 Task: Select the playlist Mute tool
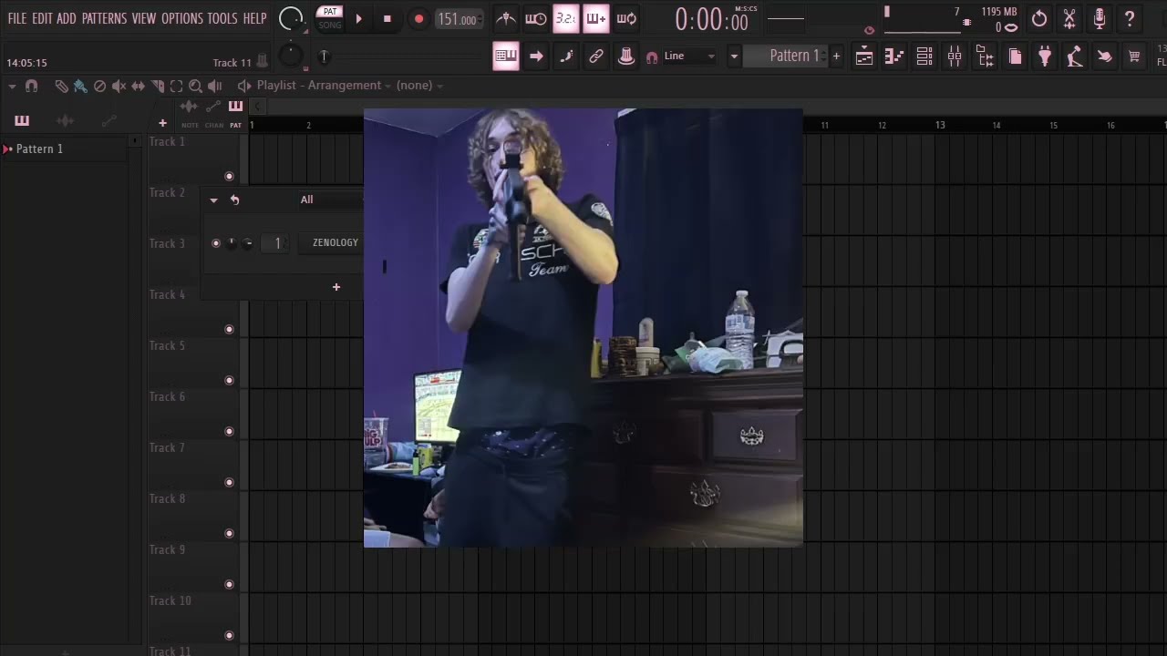(x=119, y=86)
